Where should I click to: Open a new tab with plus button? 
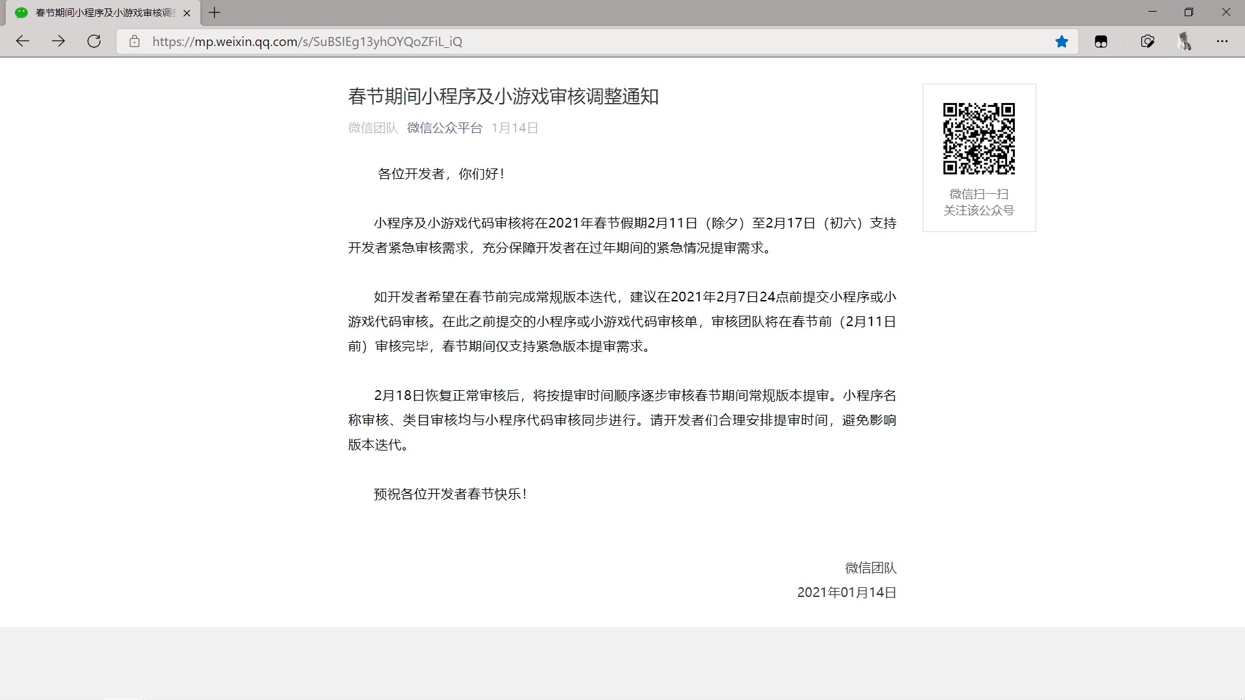coord(215,12)
